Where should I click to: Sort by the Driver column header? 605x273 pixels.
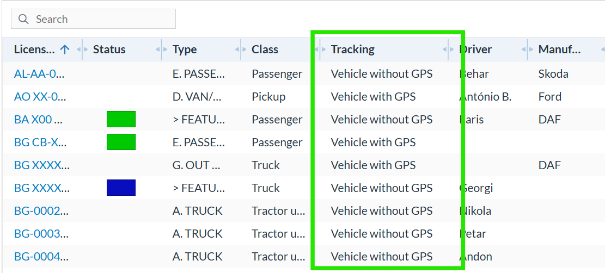click(x=475, y=49)
